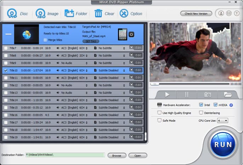
Task: Click the RUN button
Action: (223, 144)
